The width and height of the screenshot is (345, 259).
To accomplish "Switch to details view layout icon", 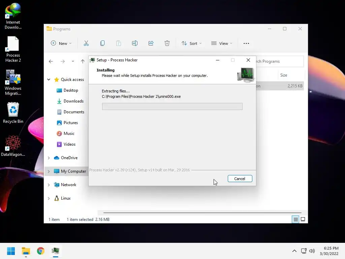I will pos(295,219).
